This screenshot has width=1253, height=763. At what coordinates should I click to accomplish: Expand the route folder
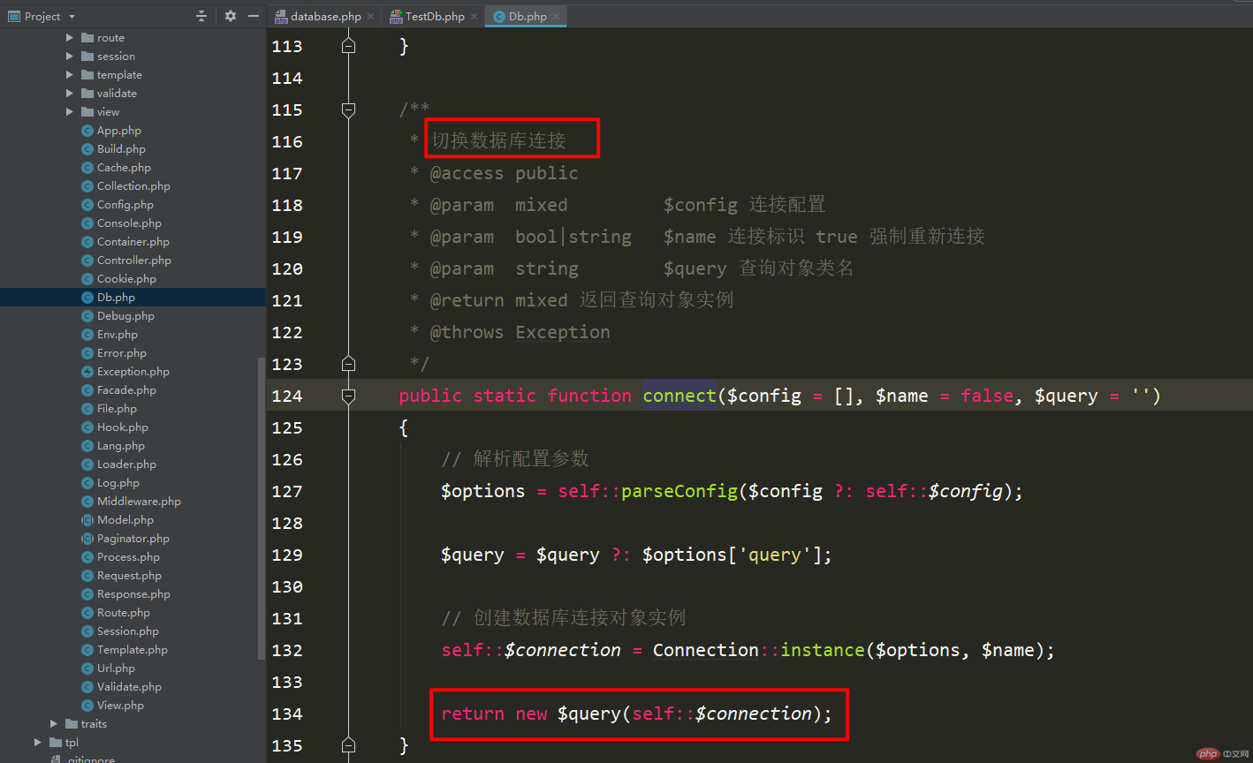[70, 38]
